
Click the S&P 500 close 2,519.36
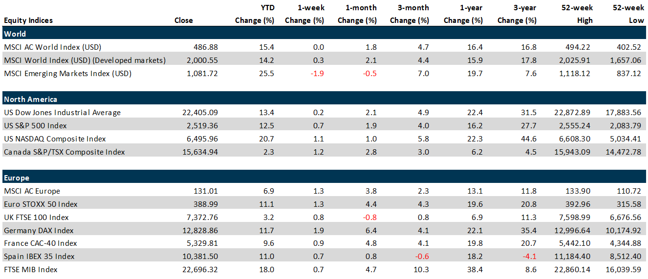201,126
